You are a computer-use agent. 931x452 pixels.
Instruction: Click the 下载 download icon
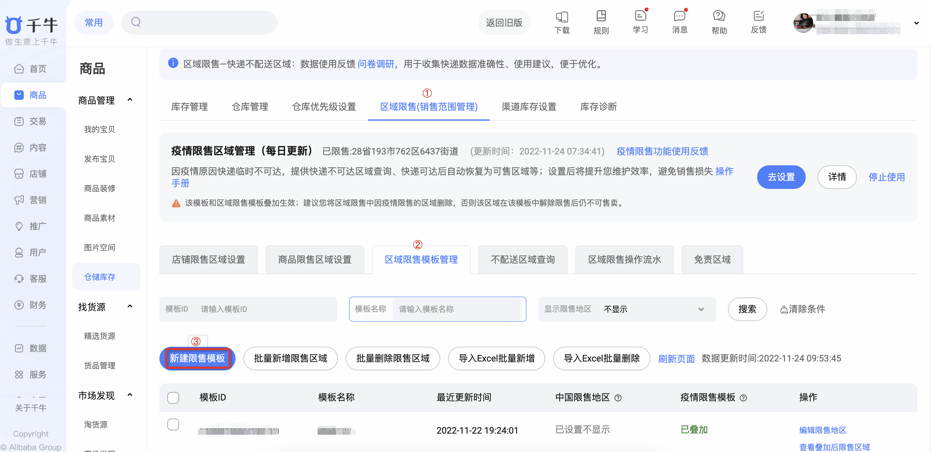pos(562,22)
